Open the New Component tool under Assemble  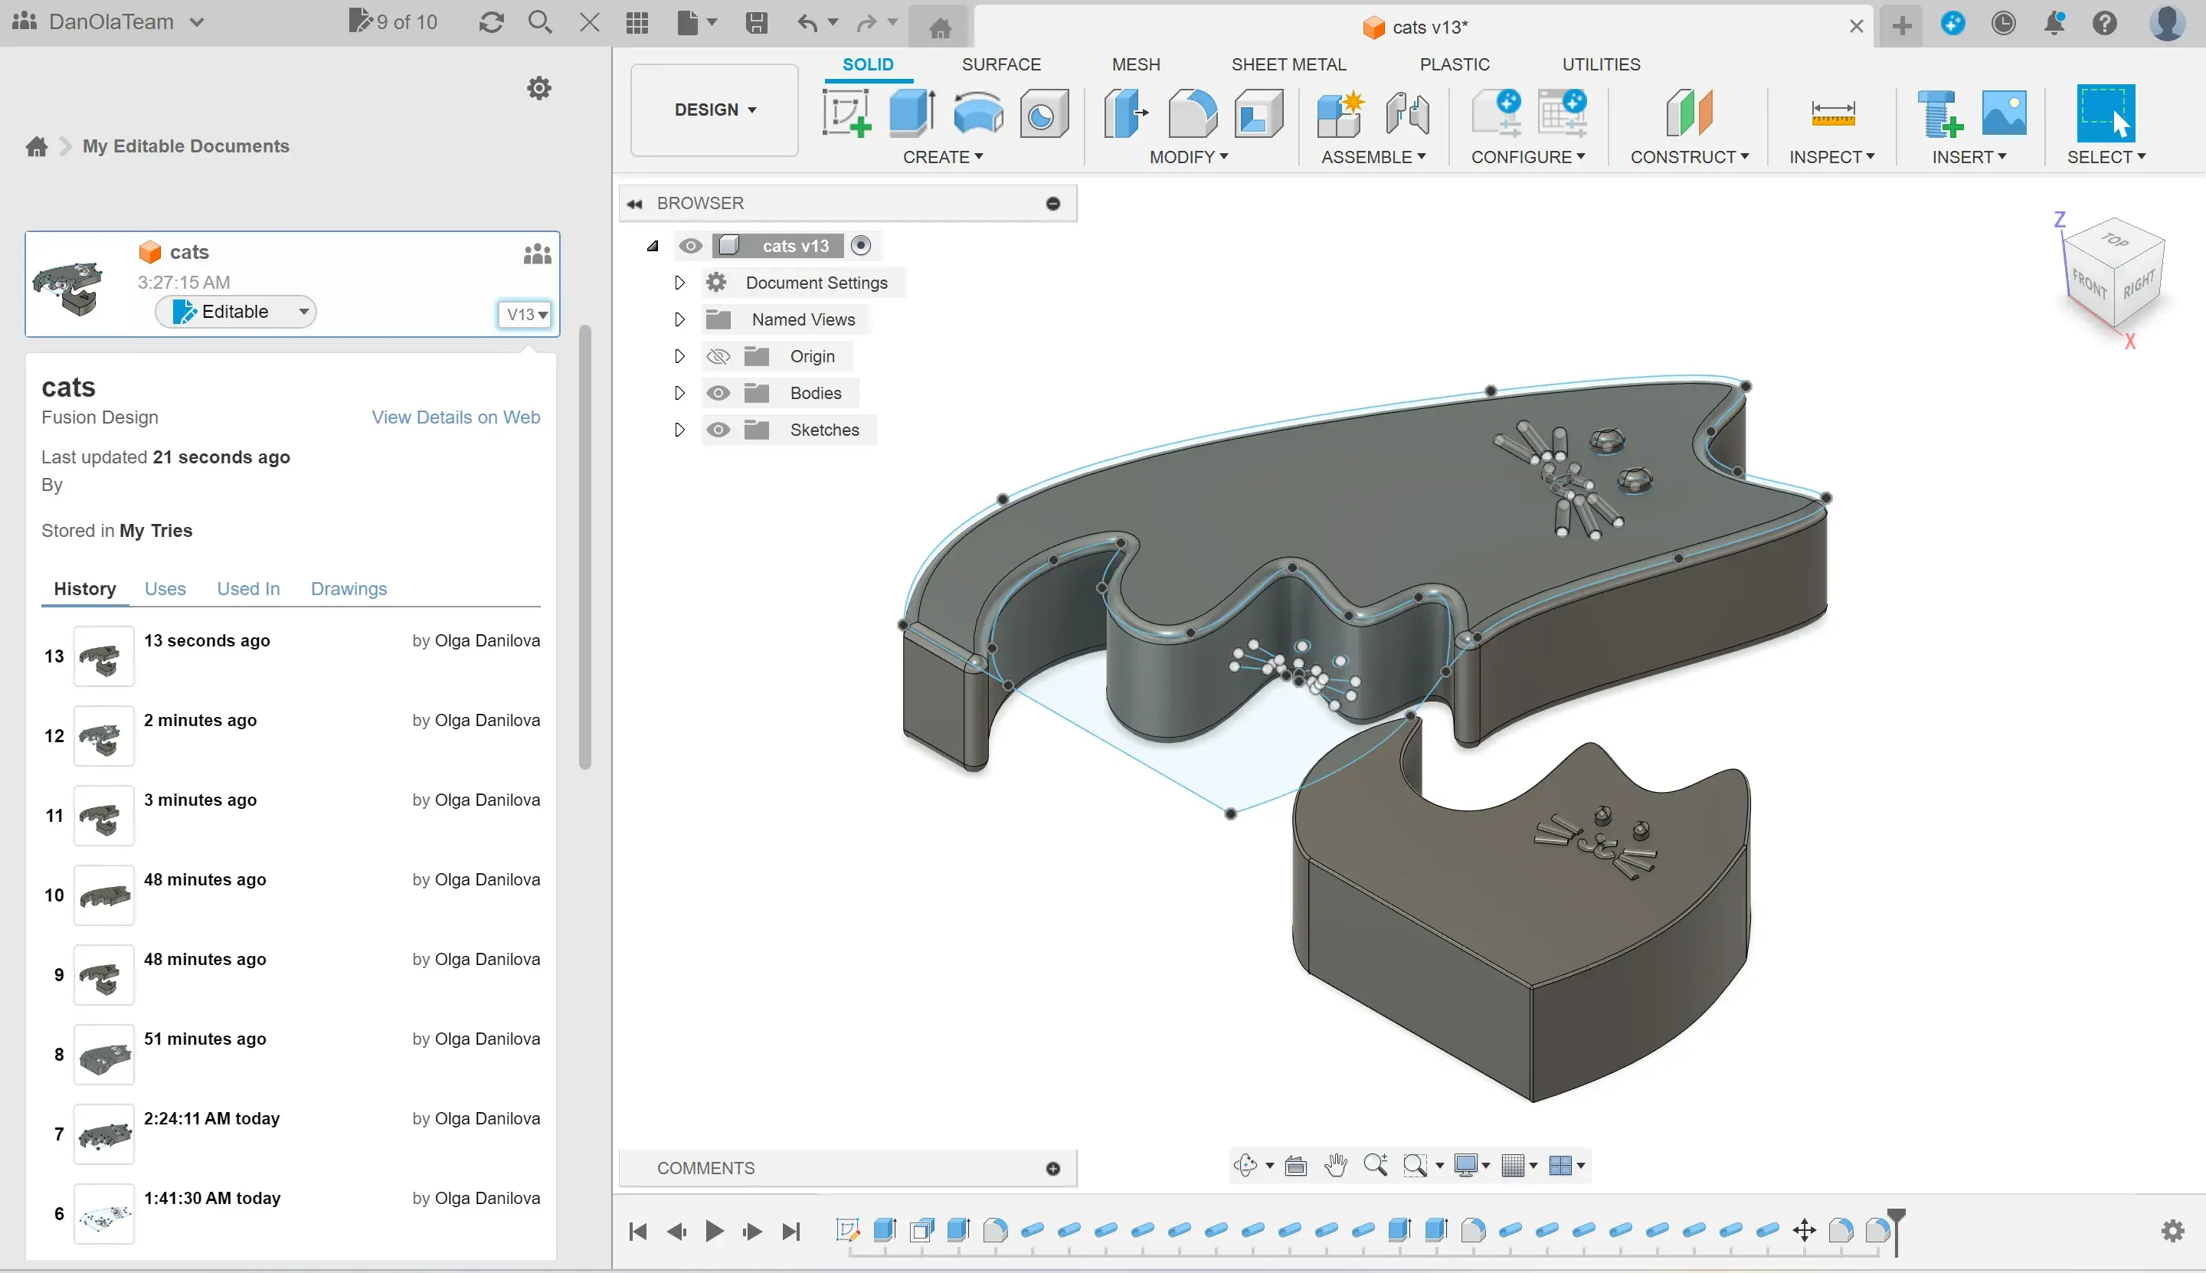(x=1340, y=113)
